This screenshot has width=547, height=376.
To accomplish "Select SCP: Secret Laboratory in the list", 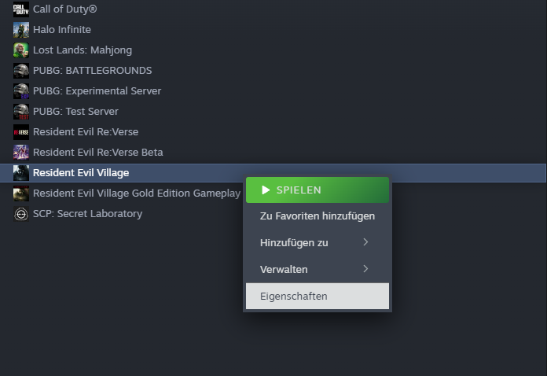I will [87, 214].
